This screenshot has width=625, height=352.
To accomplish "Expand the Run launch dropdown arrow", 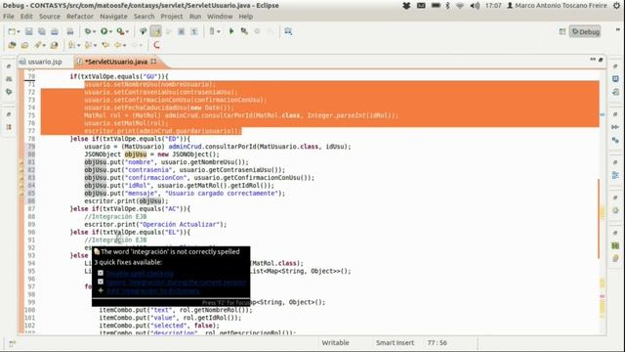I will [x=110, y=32].
